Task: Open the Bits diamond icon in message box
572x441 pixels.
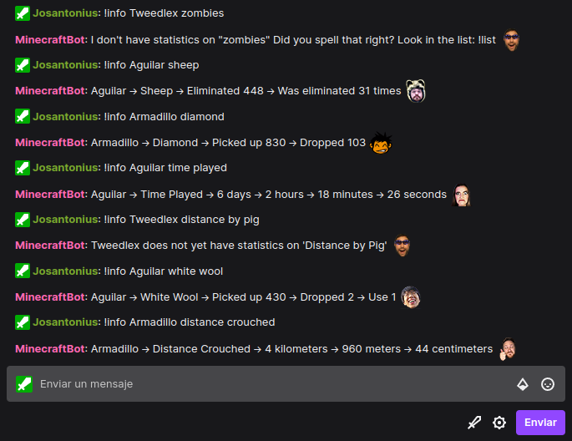Action: pyautogui.click(x=523, y=384)
